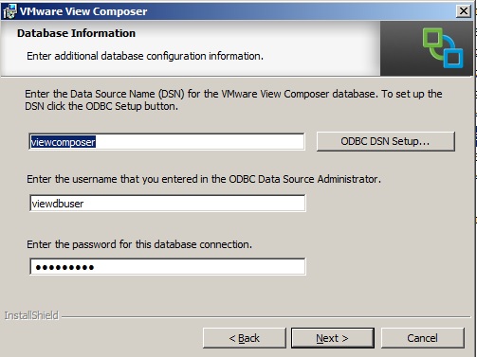Click the Data Source Name instruction paragraph
477x357 pixels.
[233, 99]
